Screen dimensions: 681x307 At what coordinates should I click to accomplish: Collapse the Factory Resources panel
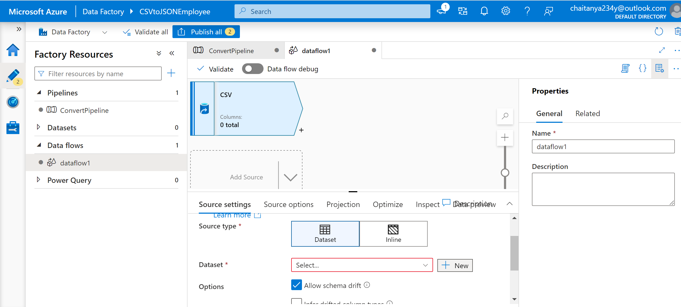click(x=172, y=53)
